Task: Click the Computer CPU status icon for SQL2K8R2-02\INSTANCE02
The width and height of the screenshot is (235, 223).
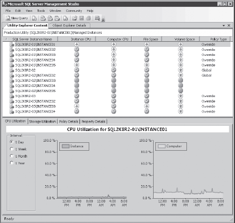Action: click(114, 75)
